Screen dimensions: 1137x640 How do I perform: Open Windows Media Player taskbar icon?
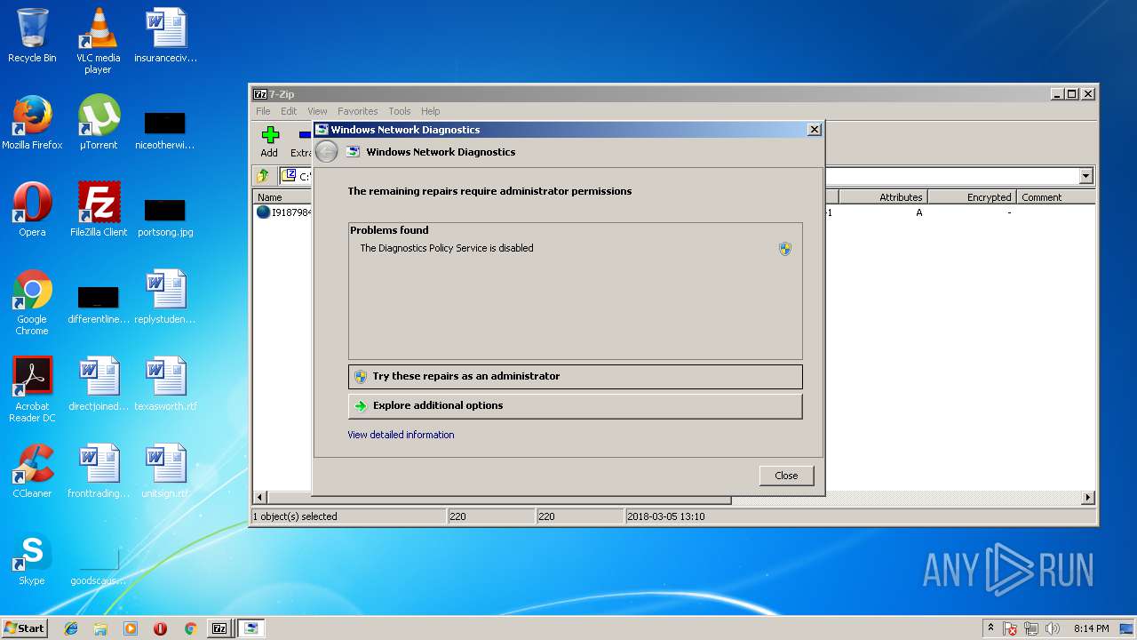click(131, 628)
